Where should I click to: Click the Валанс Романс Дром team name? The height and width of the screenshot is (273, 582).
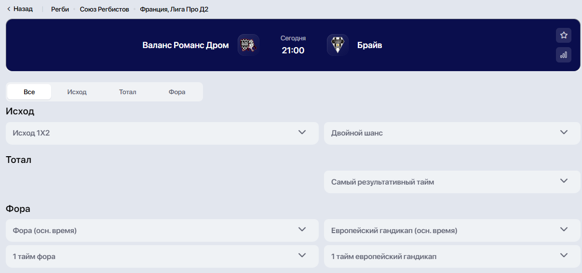coord(186,46)
